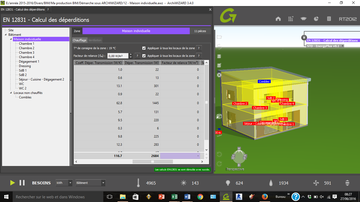
Task: Collapse the Maison individuelle tree node
Action: [x=11, y=39]
